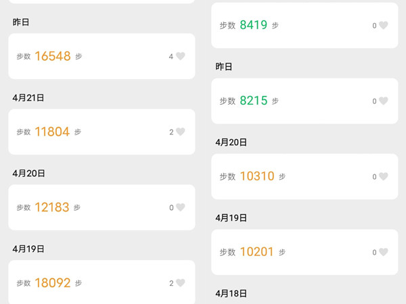Viewport: 406px width, 304px height.
Task: Like the 12183 steps record
Action: pyautogui.click(x=181, y=208)
